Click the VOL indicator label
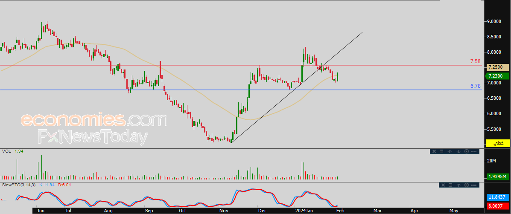 [6, 151]
